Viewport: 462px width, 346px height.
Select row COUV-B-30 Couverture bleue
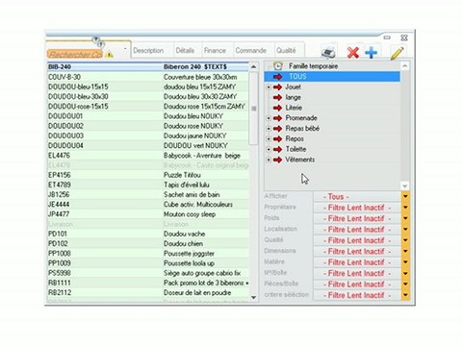[148, 77]
